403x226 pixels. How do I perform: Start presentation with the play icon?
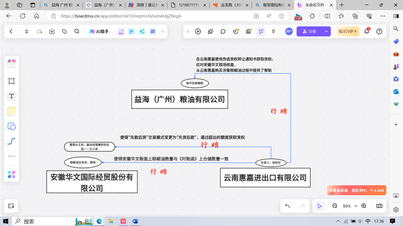coord(198,32)
